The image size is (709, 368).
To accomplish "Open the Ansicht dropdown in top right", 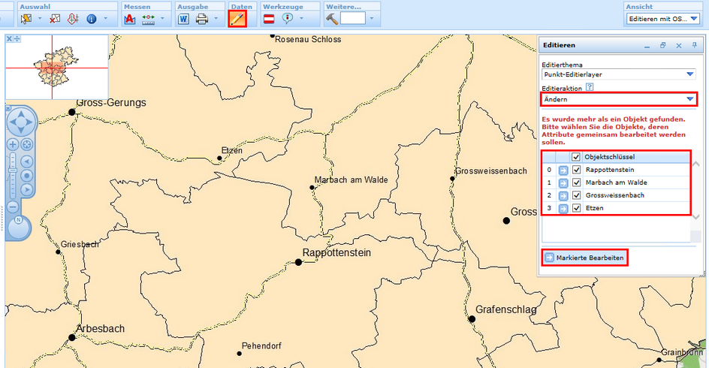I will [x=662, y=19].
